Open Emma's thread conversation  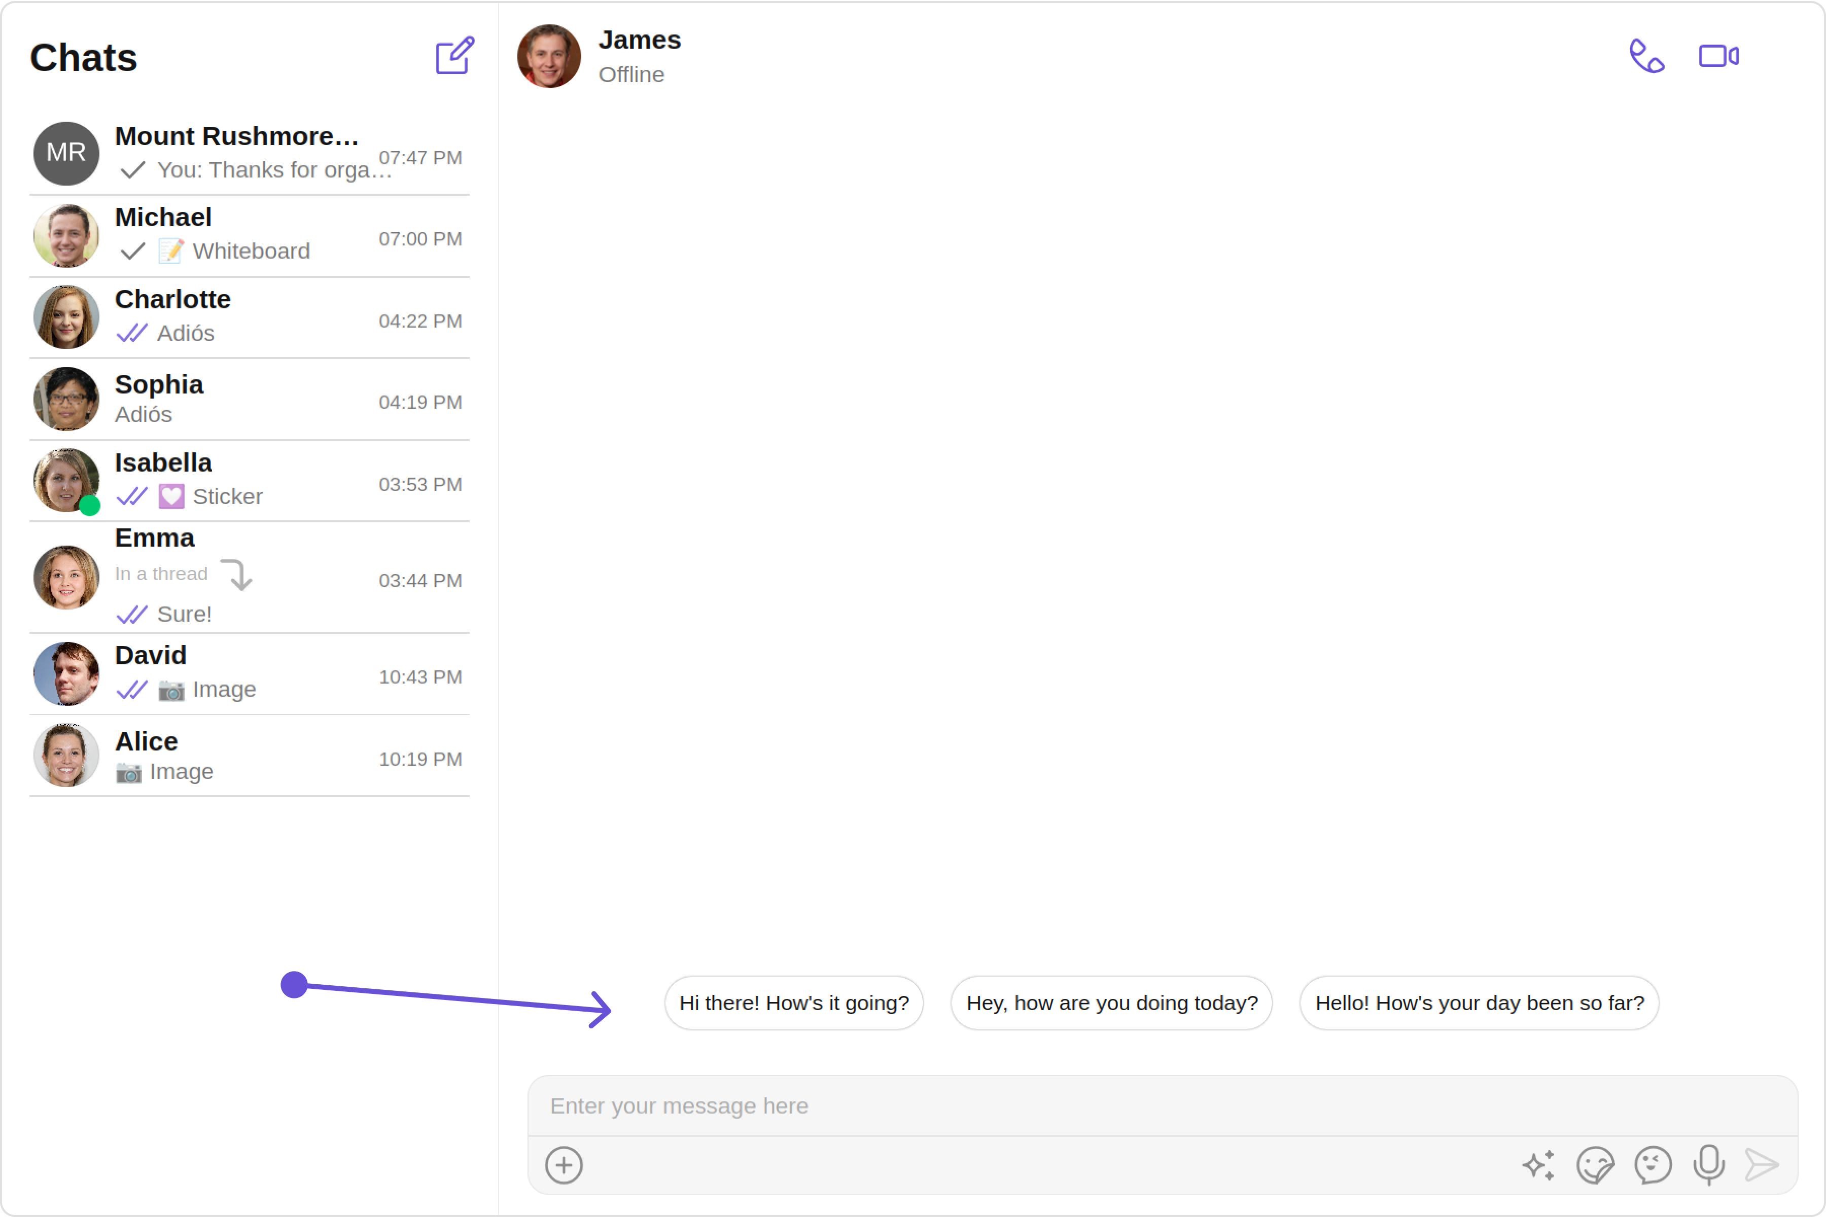click(249, 577)
